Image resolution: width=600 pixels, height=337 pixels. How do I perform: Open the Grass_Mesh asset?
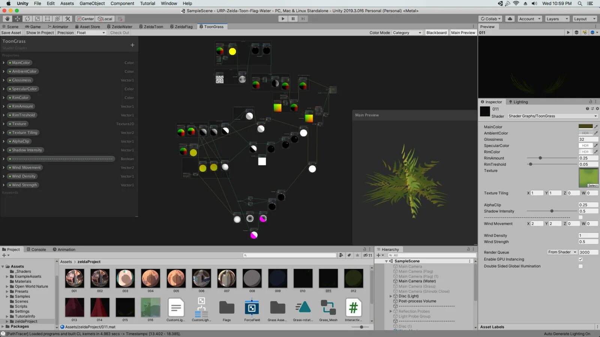tap(328, 310)
